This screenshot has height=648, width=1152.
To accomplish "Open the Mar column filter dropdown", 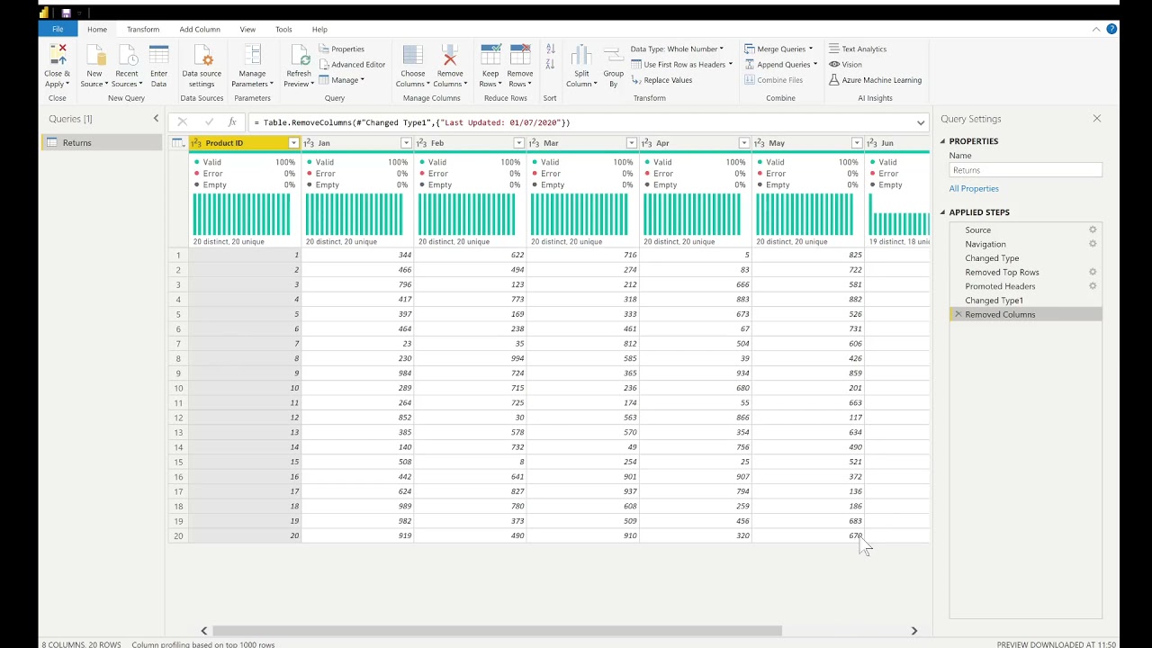I will point(631,143).
